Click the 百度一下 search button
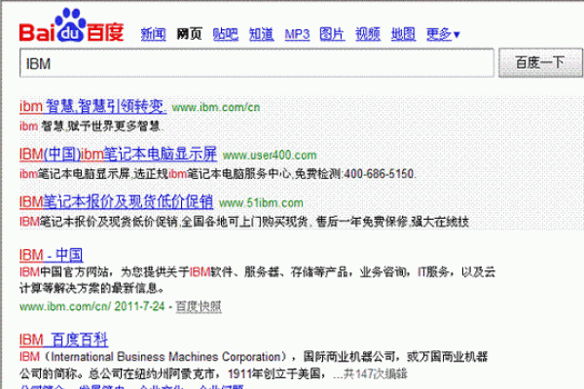 click(x=540, y=62)
